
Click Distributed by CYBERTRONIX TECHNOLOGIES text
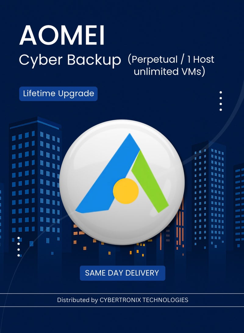(123, 300)
